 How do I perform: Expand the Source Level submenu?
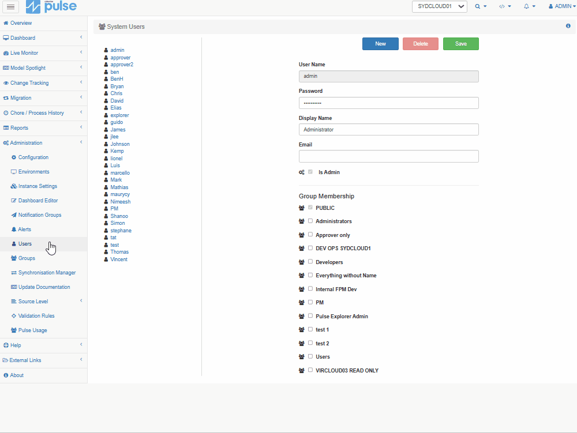click(43, 302)
